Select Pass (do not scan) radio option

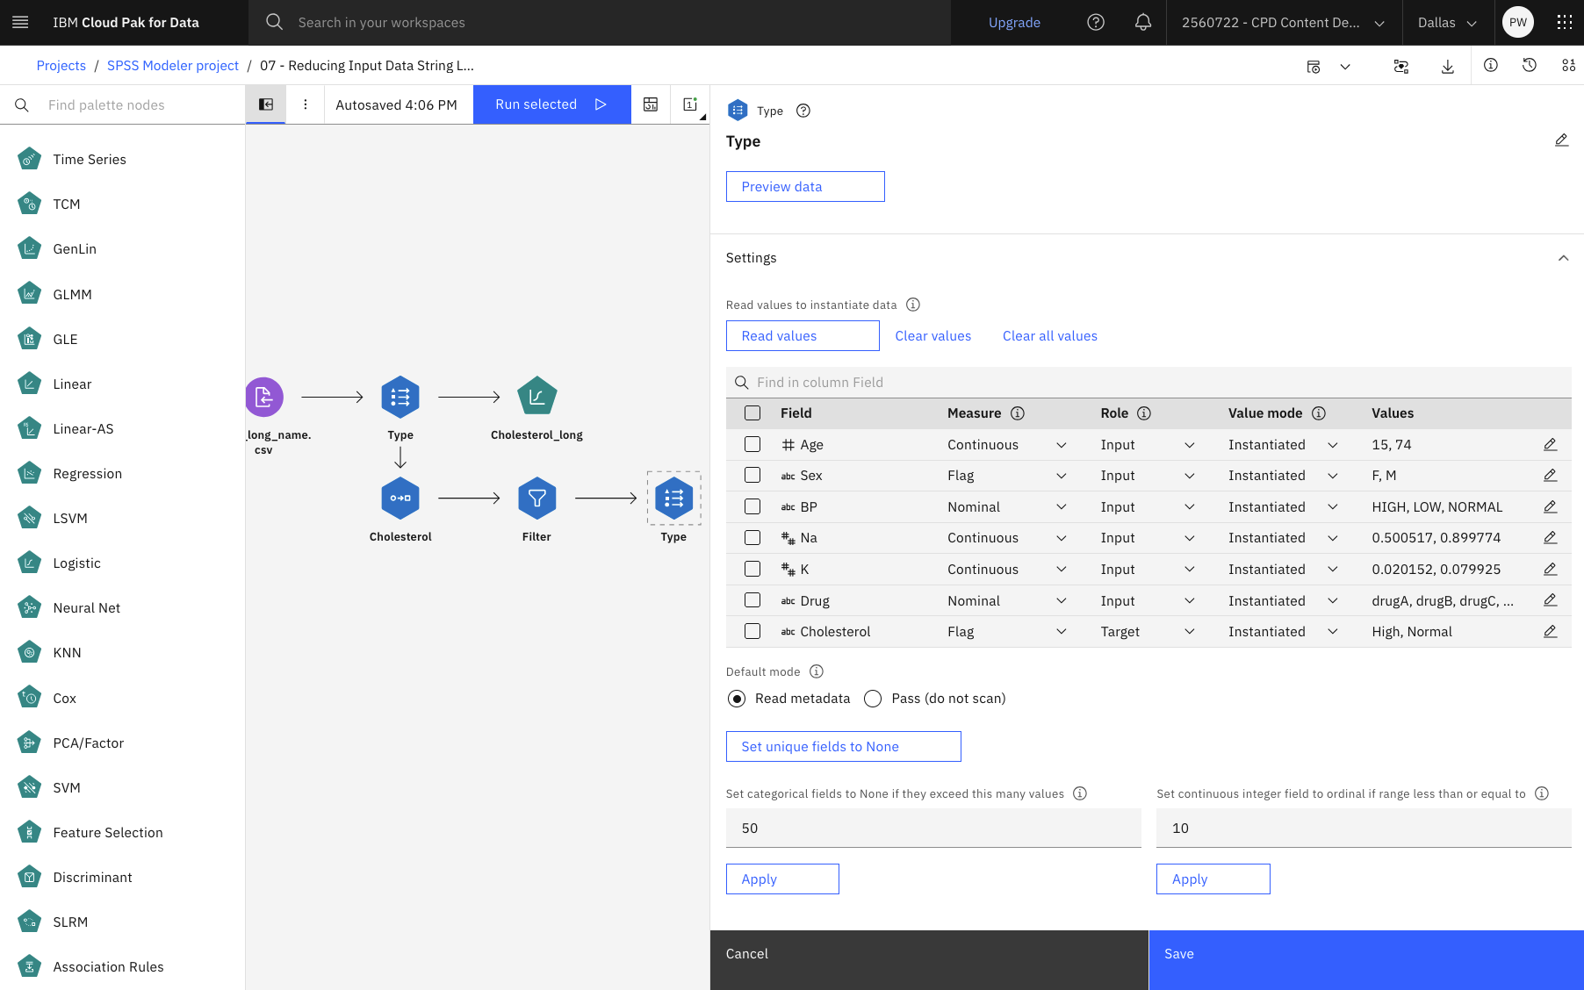(x=873, y=699)
